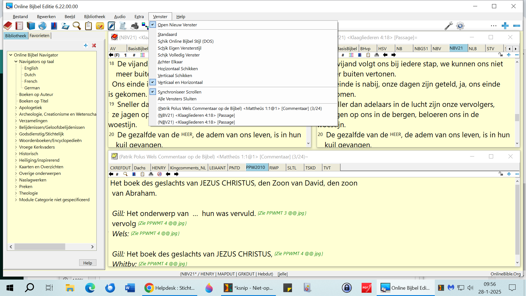
Task: Open the OnlineBible.Org link in status bar
Action: click(x=505, y=274)
